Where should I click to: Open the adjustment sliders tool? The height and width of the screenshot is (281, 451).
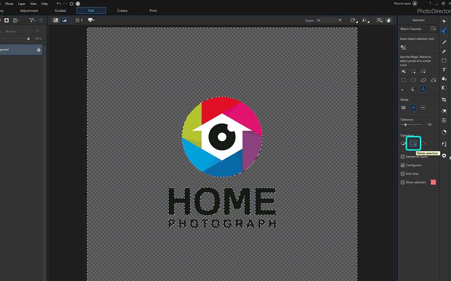[x=444, y=120]
